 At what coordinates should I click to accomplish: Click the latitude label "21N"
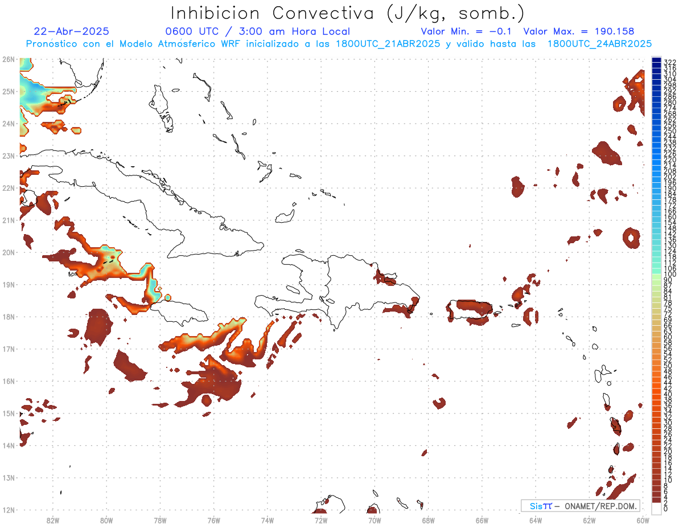click(8, 220)
